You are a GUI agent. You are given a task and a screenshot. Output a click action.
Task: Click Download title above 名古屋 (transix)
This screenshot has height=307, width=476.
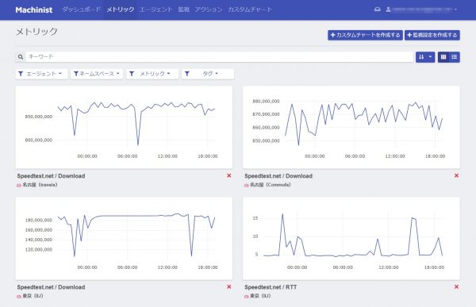pyautogui.click(x=51, y=176)
